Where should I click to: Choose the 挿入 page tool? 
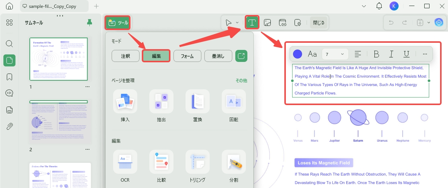point(125,106)
